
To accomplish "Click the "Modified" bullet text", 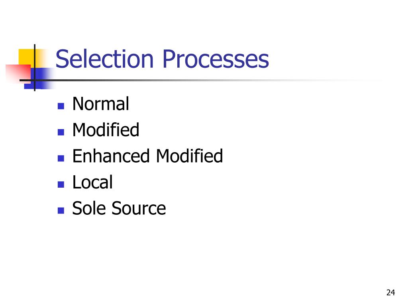I will (106, 129).
